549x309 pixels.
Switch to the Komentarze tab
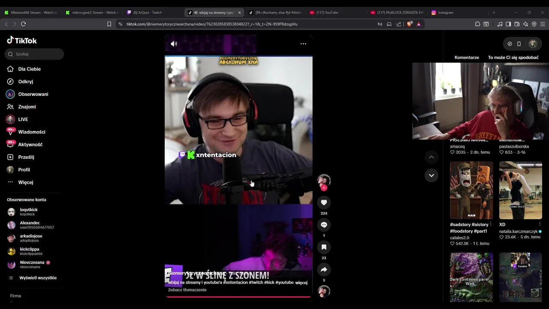pos(467,58)
